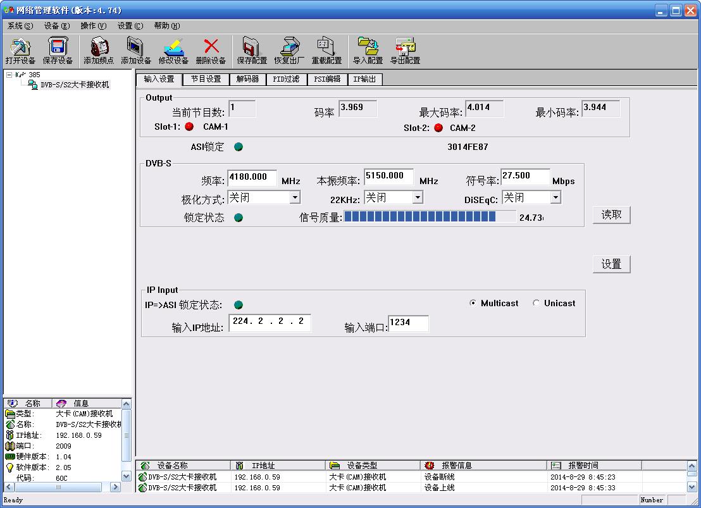The image size is (701, 508).
Task: Open the 设置(C) menu
Action: (130, 26)
